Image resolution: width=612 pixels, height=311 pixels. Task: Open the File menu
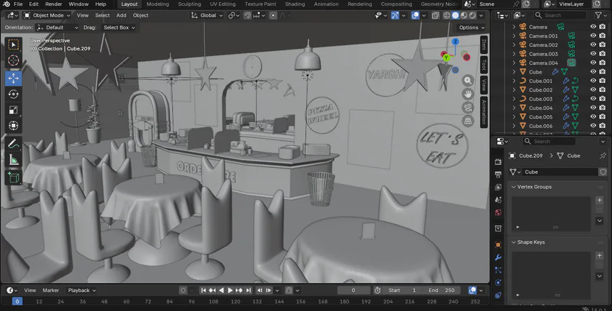pyautogui.click(x=18, y=4)
